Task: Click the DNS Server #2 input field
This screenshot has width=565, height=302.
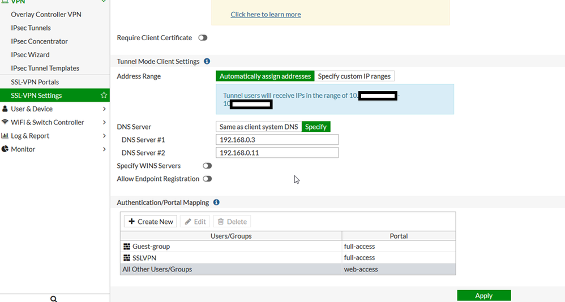Action: click(x=277, y=153)
